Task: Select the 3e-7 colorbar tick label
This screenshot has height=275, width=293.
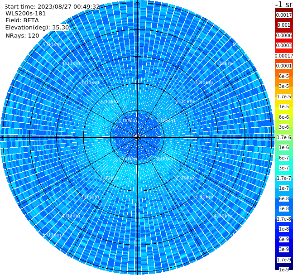Action: (x=284, y=168)
